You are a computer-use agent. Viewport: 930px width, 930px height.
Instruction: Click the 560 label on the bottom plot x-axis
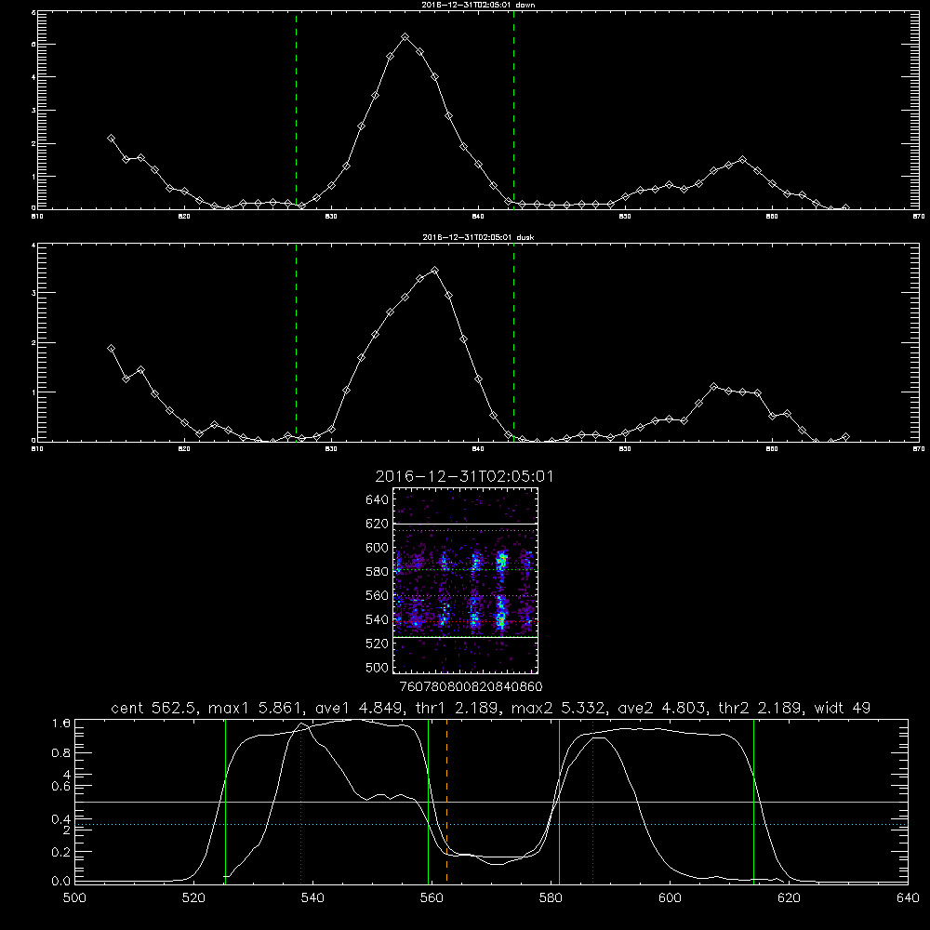(x=432, y=898)
